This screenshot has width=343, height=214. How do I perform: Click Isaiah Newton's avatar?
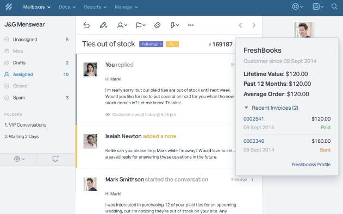[x=90, y=141]
